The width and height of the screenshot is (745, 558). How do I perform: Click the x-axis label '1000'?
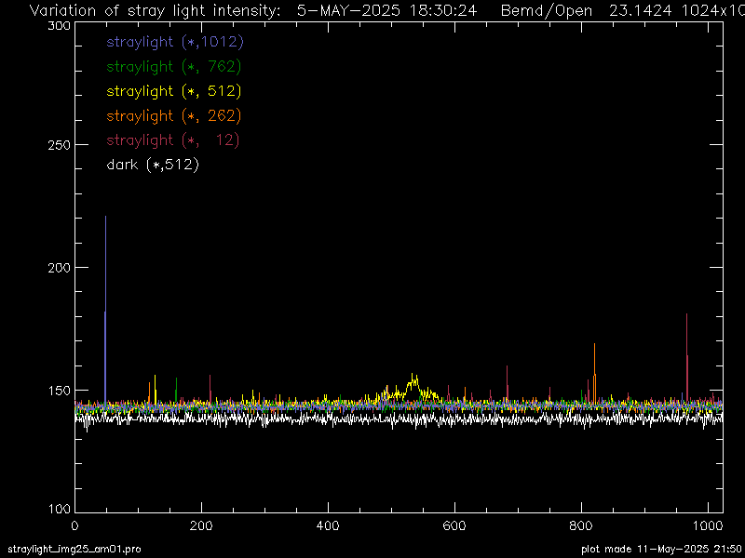(x=708, y=525)
